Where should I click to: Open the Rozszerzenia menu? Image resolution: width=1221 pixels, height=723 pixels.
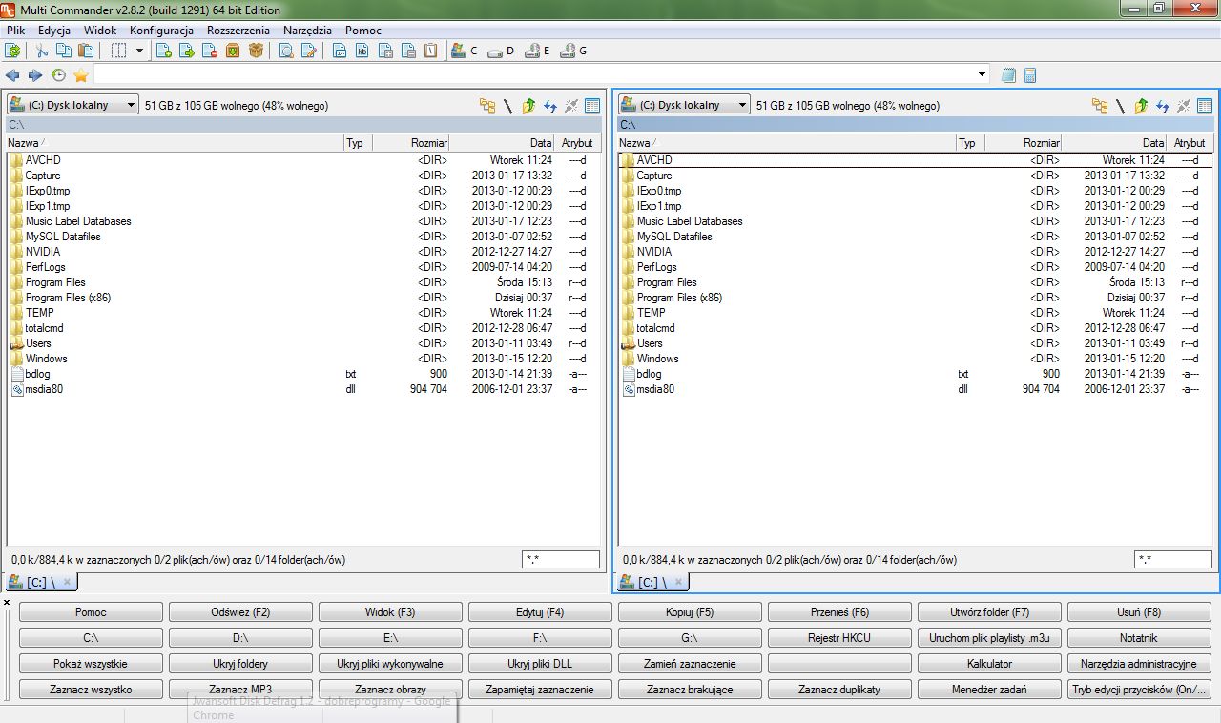point(238,31)
